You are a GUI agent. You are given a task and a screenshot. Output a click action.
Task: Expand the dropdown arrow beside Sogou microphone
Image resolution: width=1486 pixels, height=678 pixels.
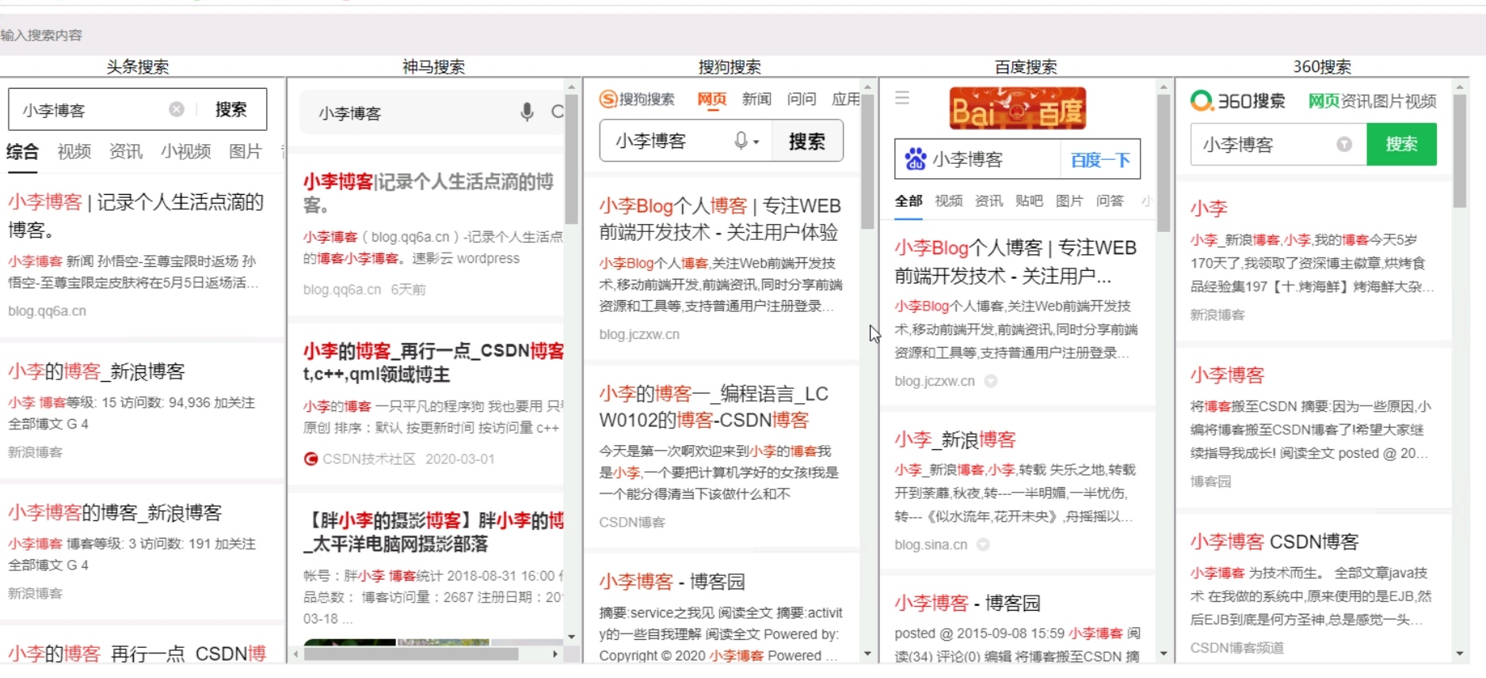pyautogui.click(x=756, y=143)
